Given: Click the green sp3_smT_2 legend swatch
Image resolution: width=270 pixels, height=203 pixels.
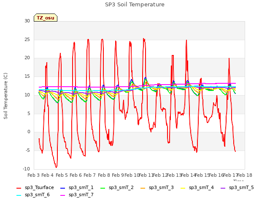Looking at the screenshot, I should click(x=103, y=188).
